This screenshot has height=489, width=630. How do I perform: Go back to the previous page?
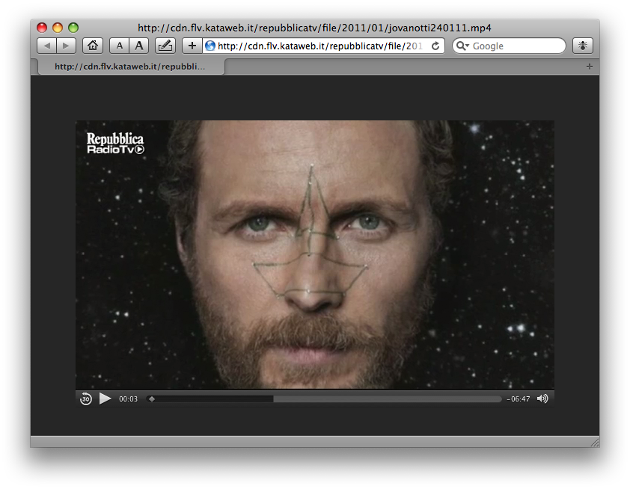[x=47, y=46]
